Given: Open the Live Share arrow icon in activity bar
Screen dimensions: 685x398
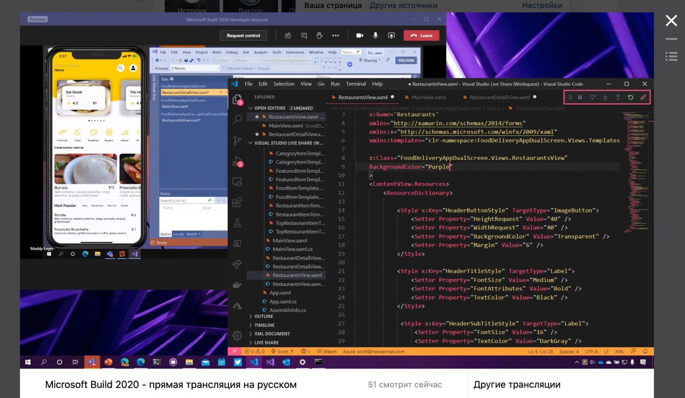Looking at the screenshot, I should (237, 264).
